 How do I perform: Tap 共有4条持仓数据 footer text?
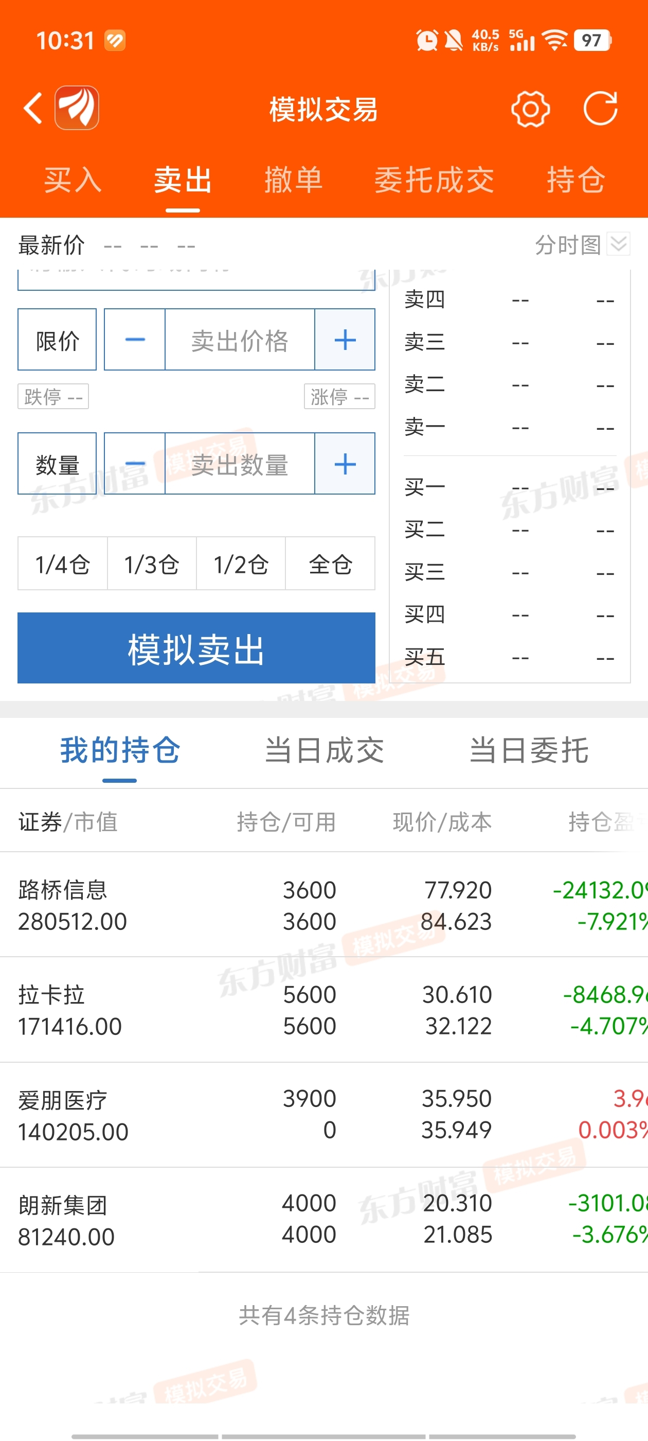click(325, 1315)
